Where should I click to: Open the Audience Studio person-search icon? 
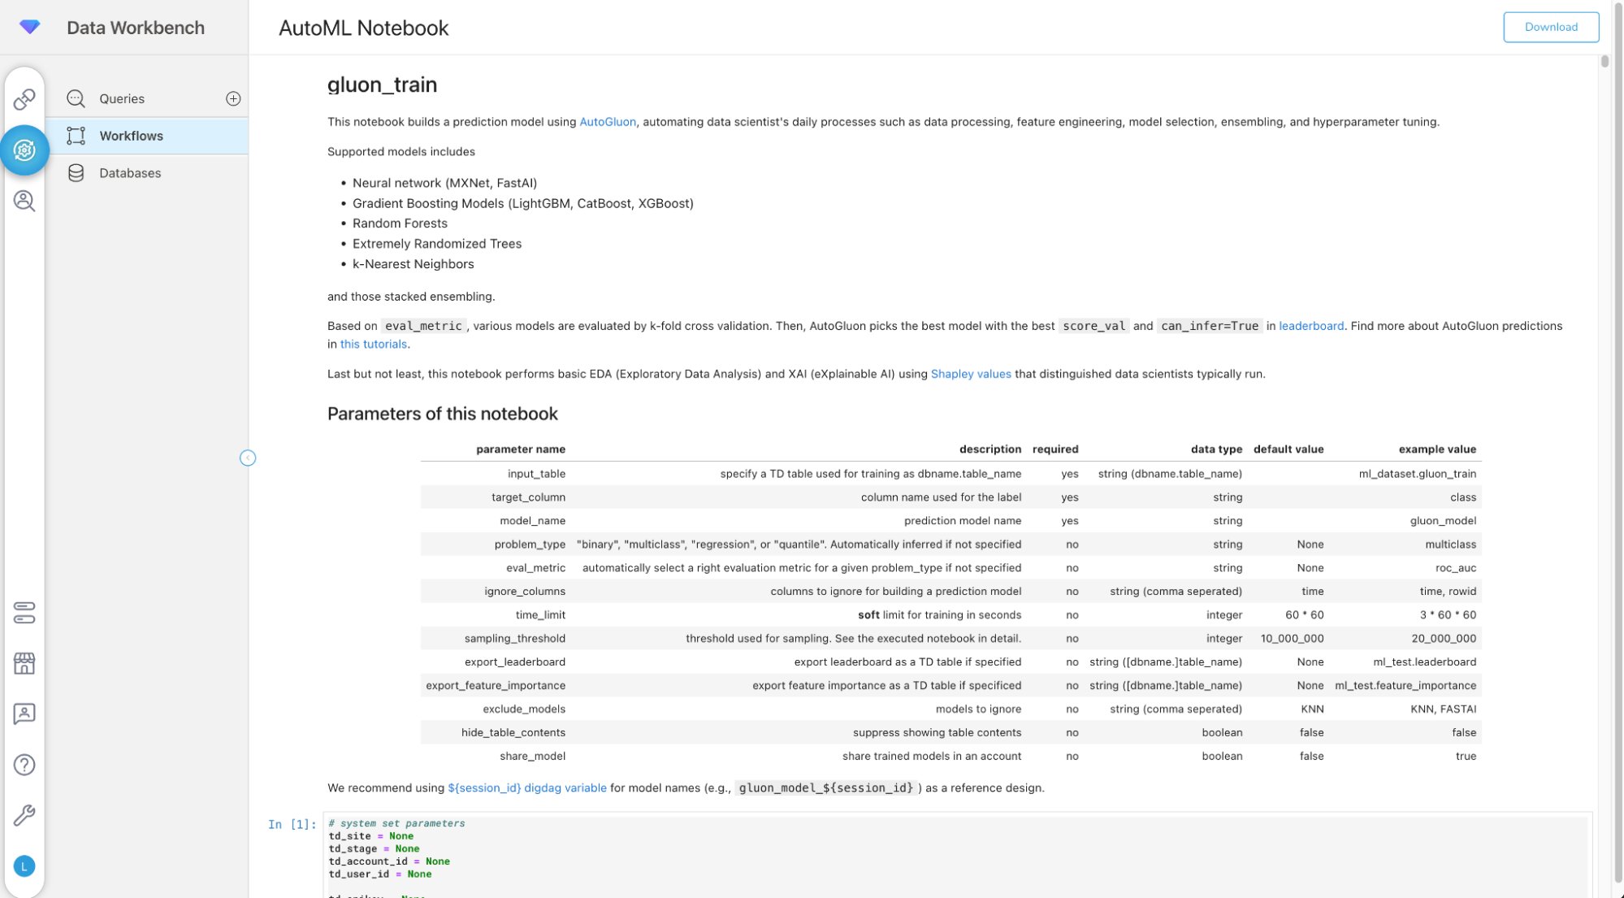tap(24, 201)
